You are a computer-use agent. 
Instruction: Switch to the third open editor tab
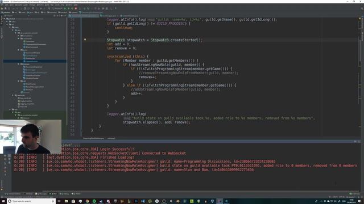pyautogui.click(x=130, y=16)
